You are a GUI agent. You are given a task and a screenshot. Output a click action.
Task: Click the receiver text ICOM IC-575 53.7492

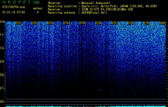(107, 9)
